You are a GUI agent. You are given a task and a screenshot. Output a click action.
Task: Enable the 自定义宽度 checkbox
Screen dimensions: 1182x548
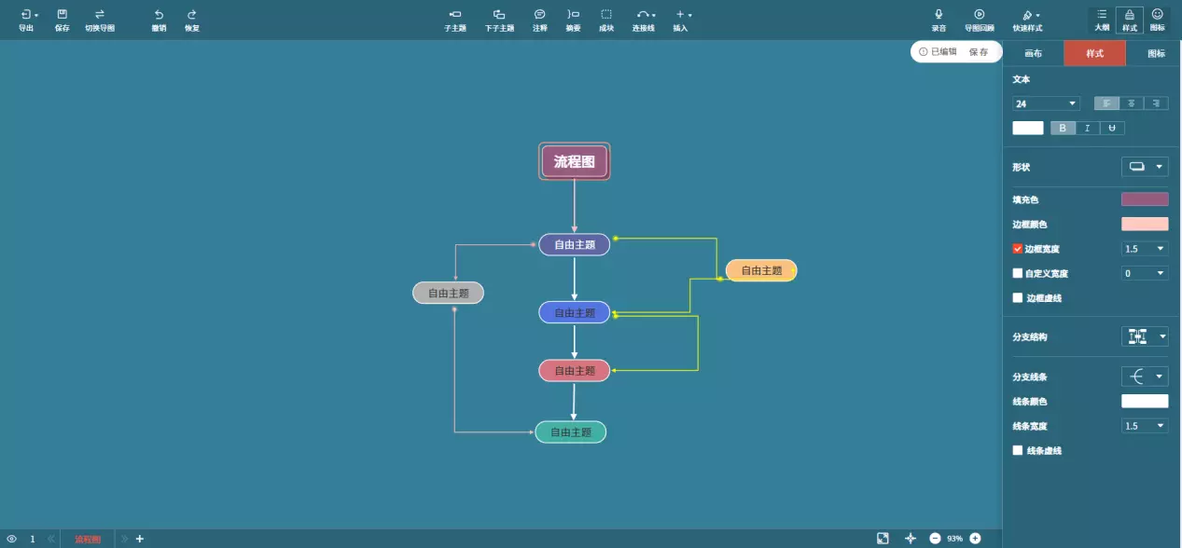pyautogui.click(x=1018, y=273)
